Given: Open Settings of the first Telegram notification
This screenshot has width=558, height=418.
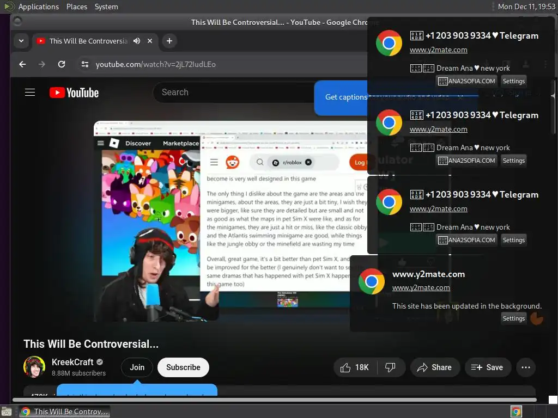Looking at the screenshot, I should click(x=513, y=81).
